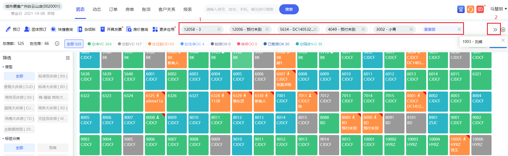The width and height of the screenshot is (508, 156).
Task: Select room type 标准大床房 [ BD ]
Action: pos(53,87)
